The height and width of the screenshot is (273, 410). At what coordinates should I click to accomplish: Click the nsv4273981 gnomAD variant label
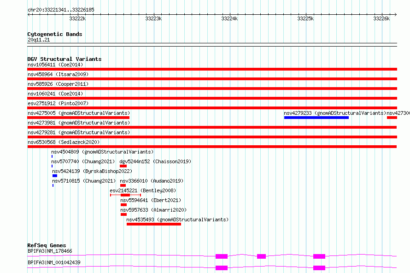click(x=79, y=123)
